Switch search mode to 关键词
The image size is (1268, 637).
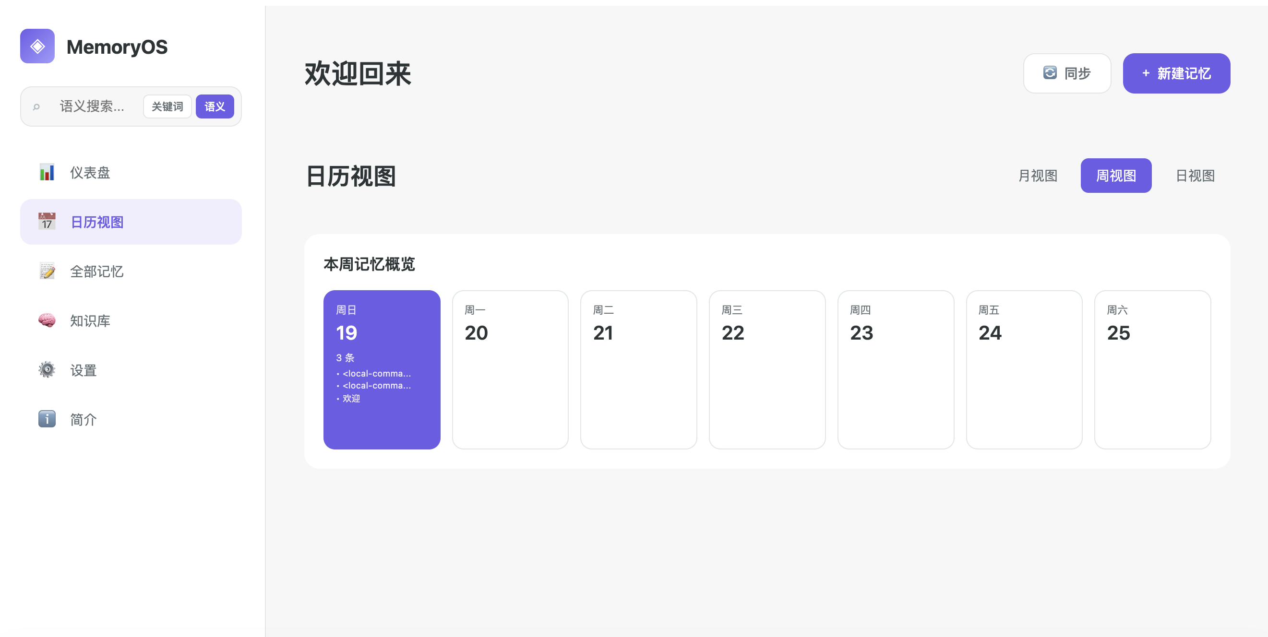click(x=167, y=107)
